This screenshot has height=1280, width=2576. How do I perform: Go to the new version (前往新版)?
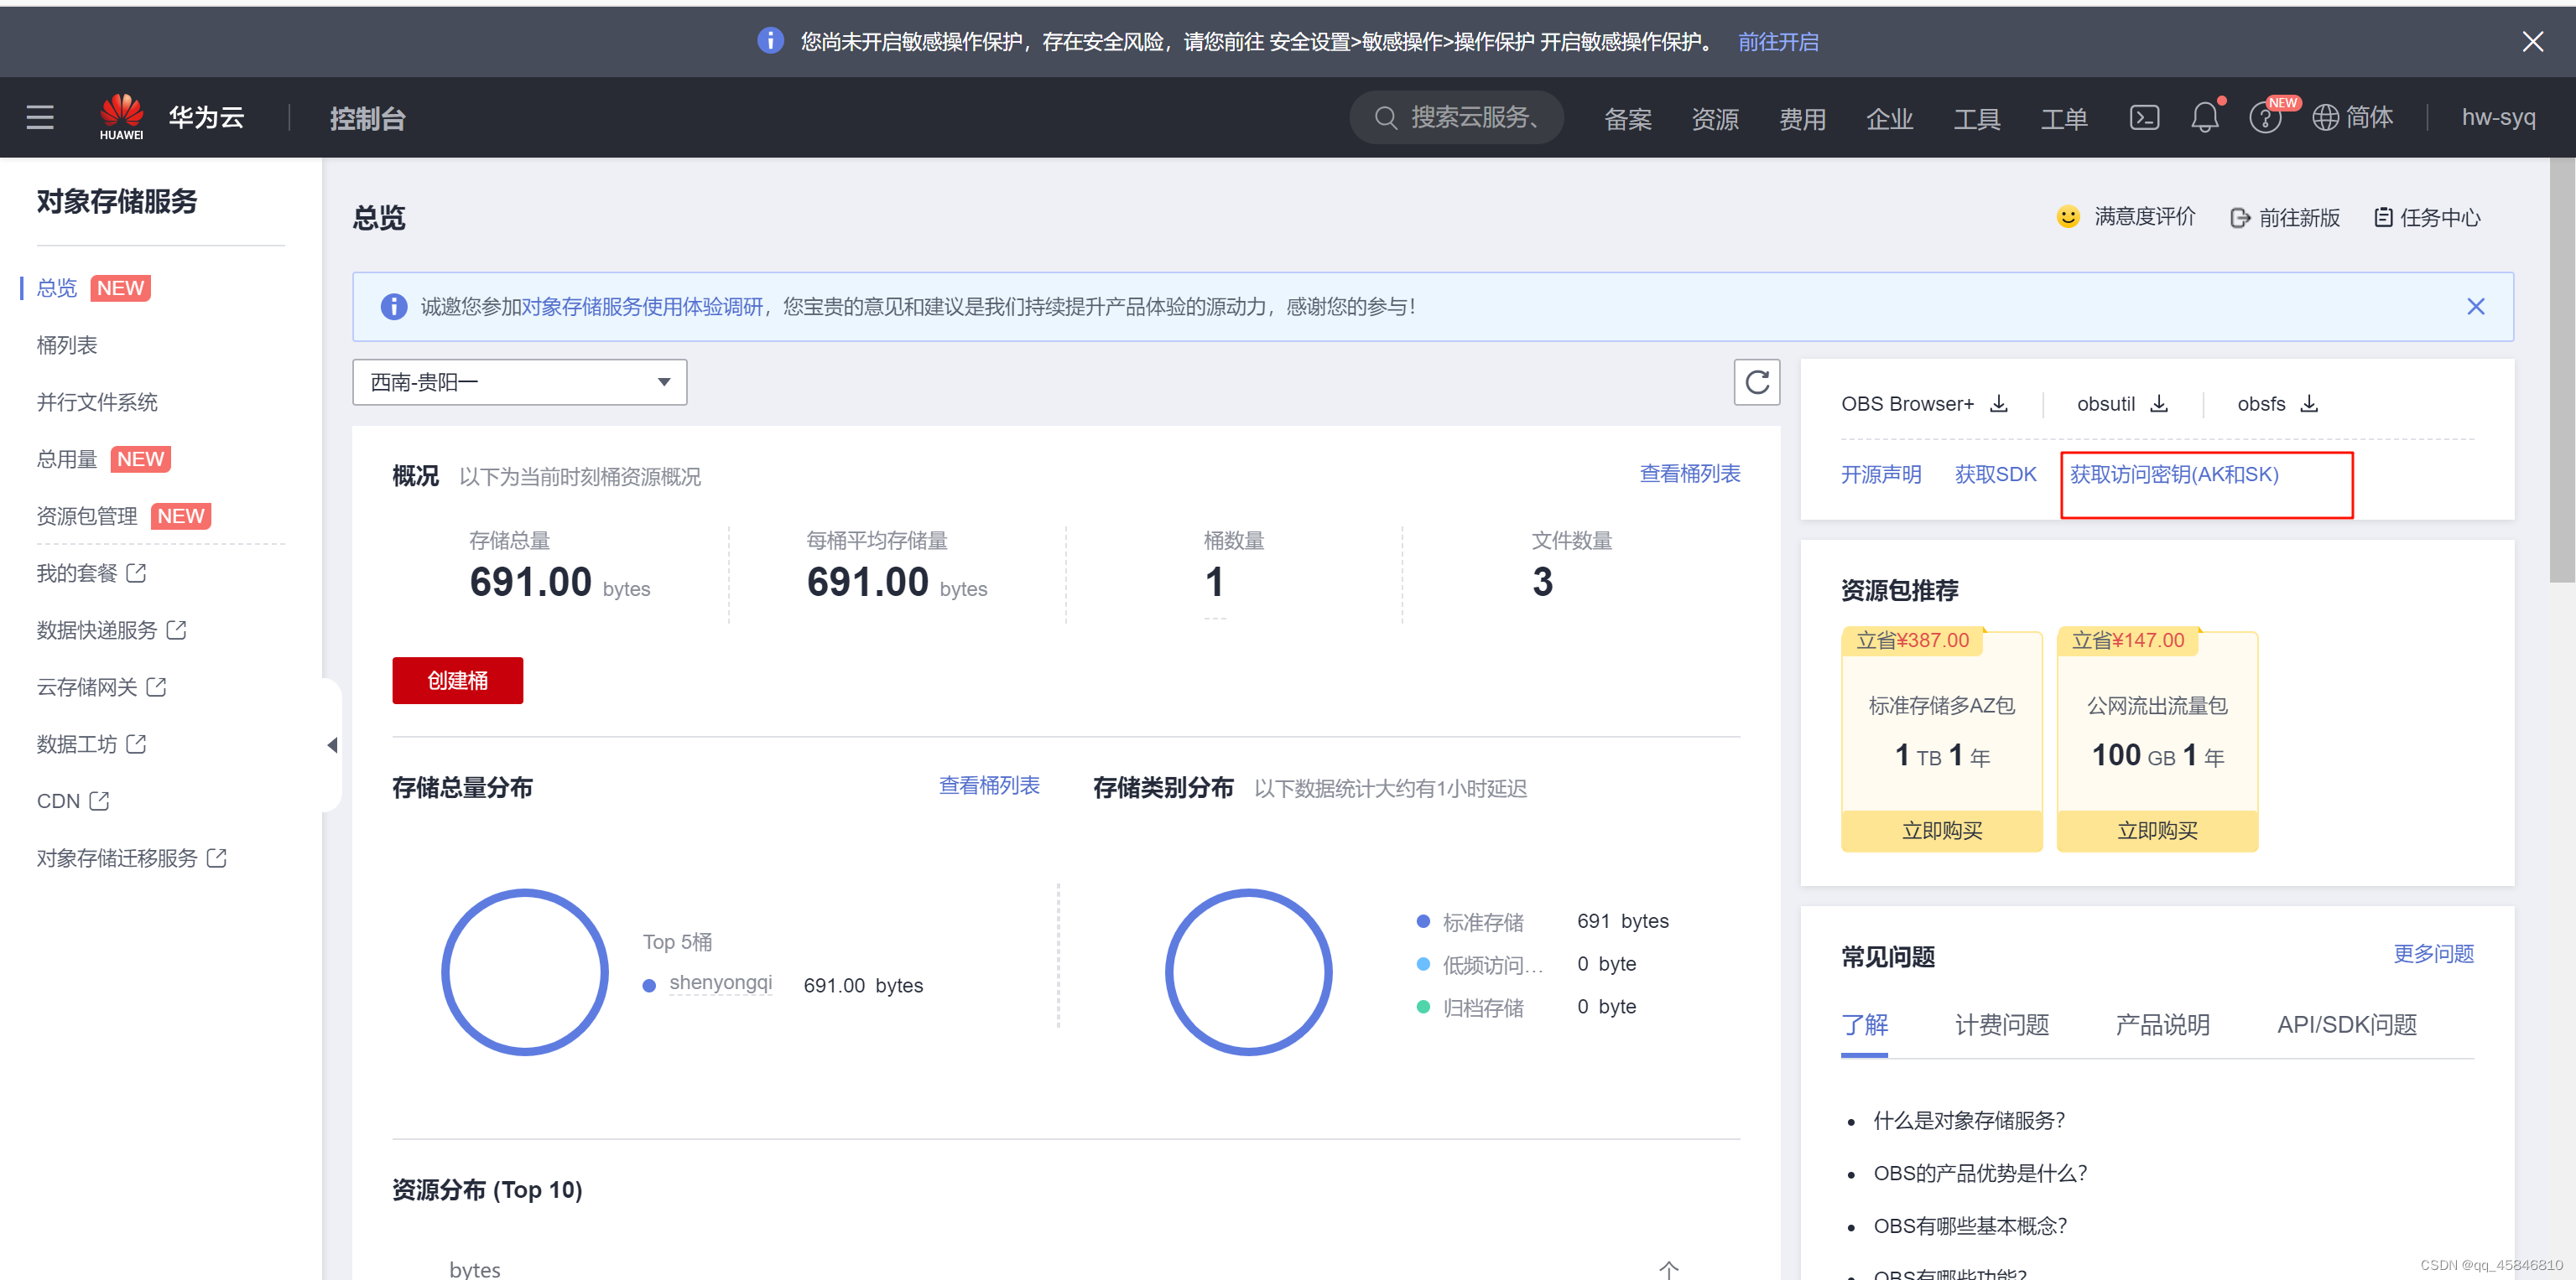tap(2285, 218)
